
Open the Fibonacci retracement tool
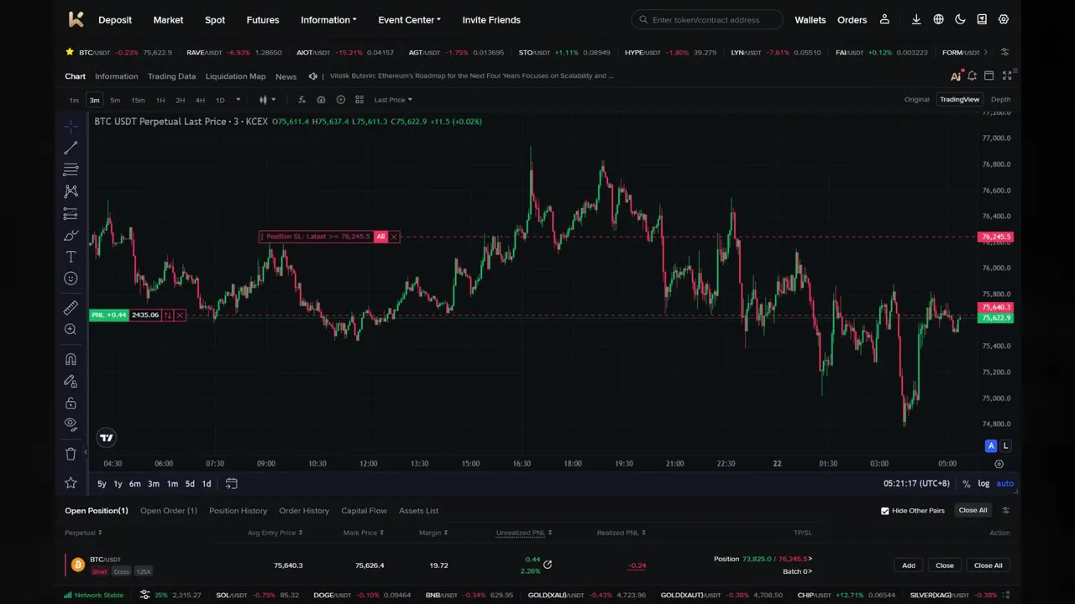[71, 170]
